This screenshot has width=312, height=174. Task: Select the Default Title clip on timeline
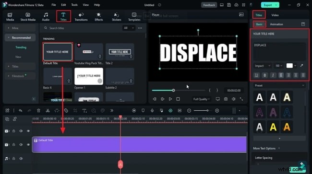click(139, 145)
